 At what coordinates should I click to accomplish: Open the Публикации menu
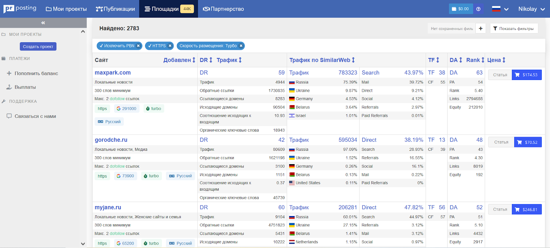click(x=115, y=9)
